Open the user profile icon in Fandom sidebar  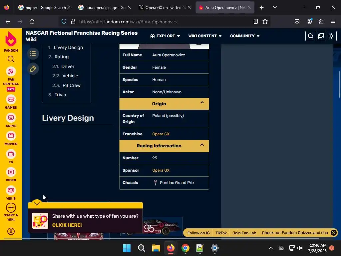(11, 231)
